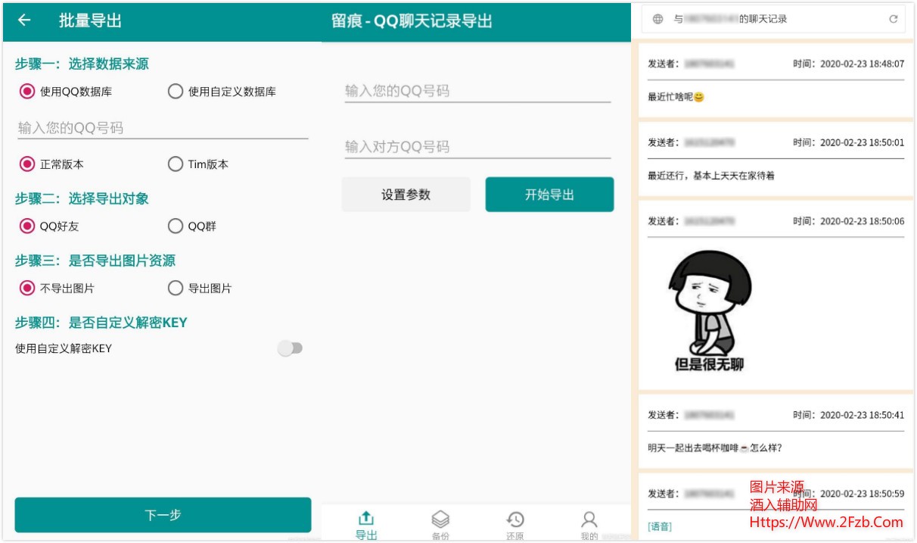This screenshot has width=917, height=543.
Task: Choose the Tim版本 radio option
Action: (x=197, y=164)
